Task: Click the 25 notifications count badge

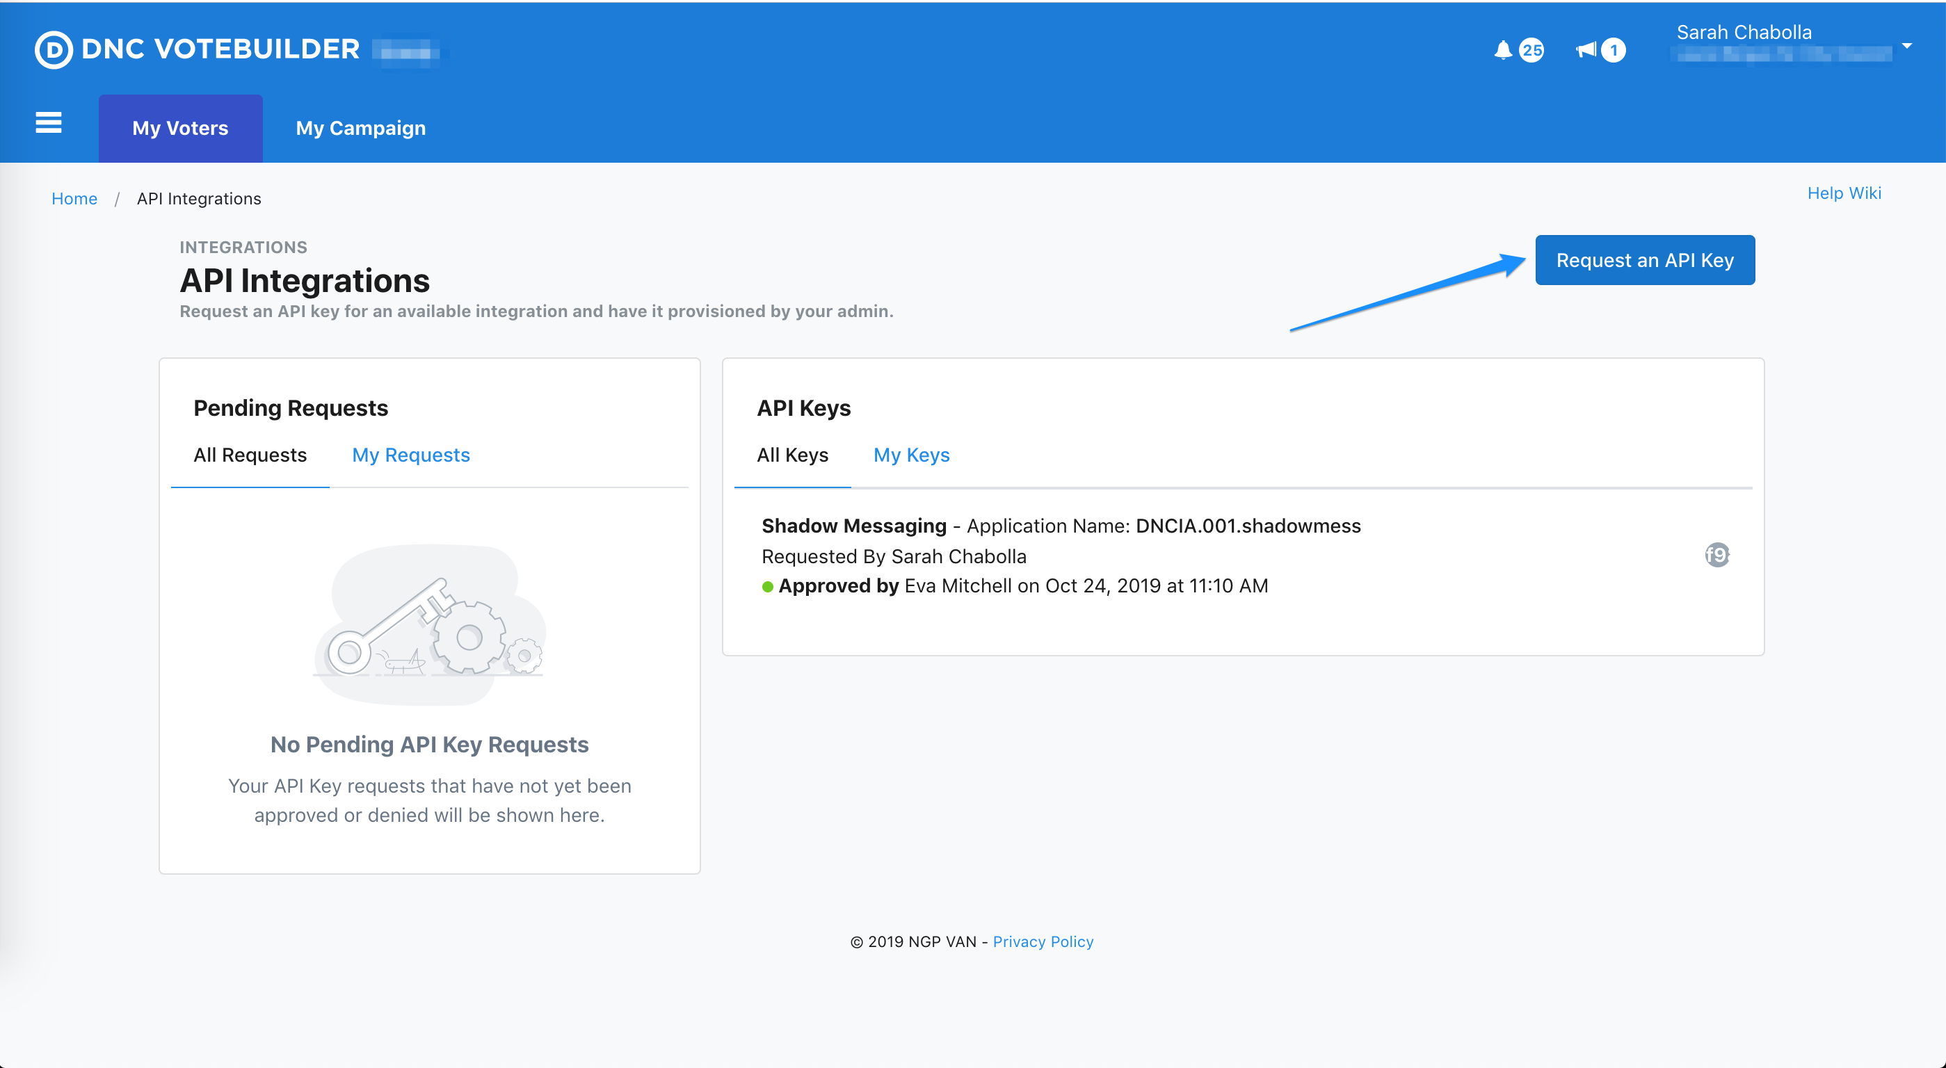Action: coord(1531,50)
